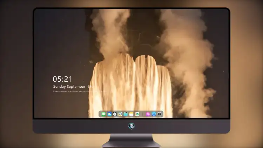Open the yellow Notes app in dock
This screenshot has width=263, height=148.
pos(131,114)
